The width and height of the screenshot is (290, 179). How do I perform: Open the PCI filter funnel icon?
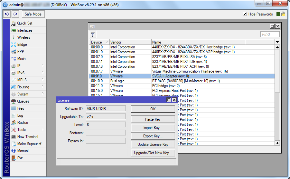(x=93, y=35)
